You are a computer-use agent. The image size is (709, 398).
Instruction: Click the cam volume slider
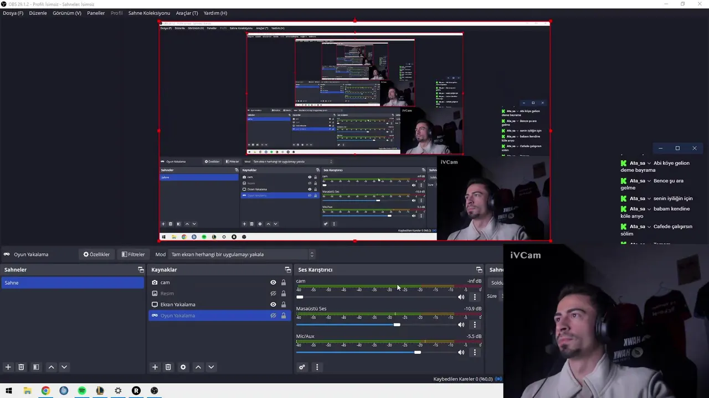375,297
